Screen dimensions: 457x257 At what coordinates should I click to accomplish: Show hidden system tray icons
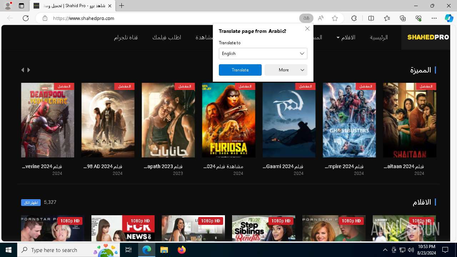point(385,250)
